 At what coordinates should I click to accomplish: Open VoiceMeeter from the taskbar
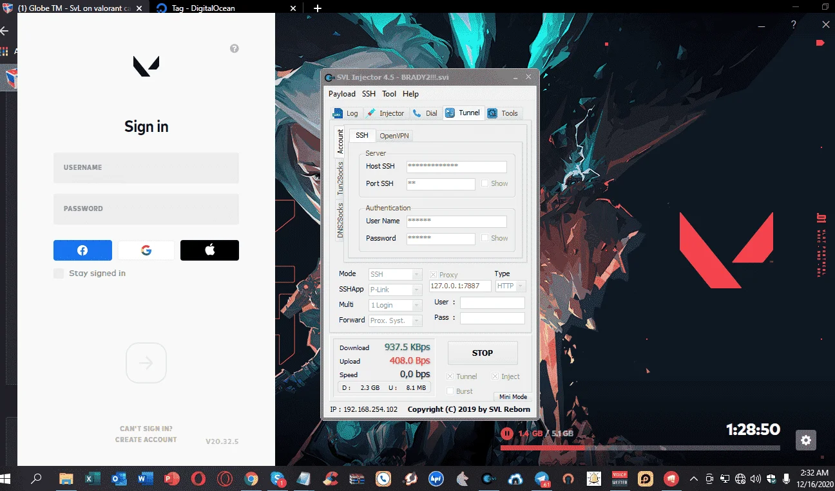620,479
